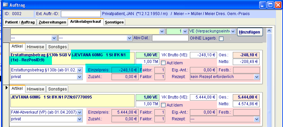
Task: Maximize the Auftrag window
Action: point(270,5)
